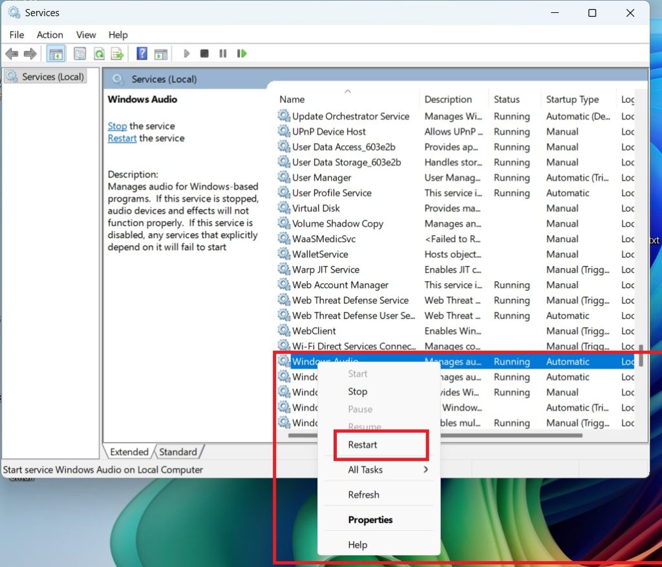
Task: Select the WaaSMedicSvc service
Action: pos(456,238)
